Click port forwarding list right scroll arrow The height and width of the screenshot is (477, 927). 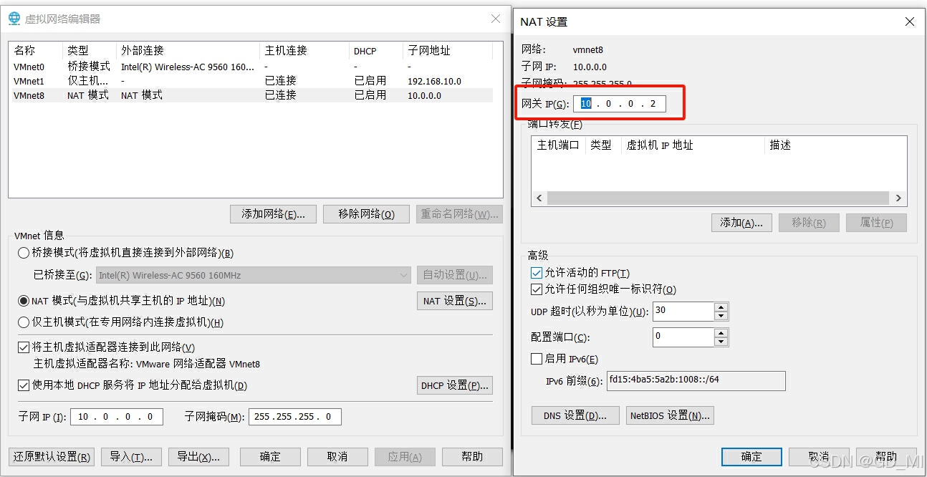[x=898, y=198]
